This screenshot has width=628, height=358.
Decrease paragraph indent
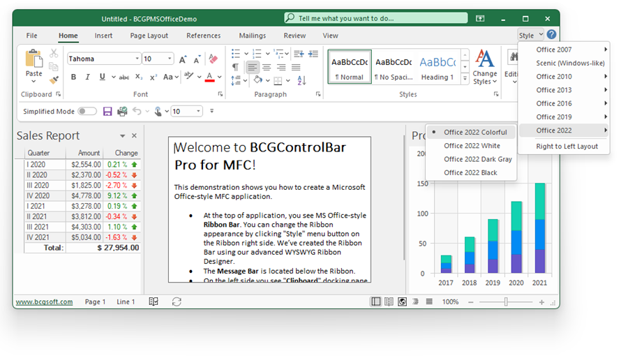(299, 53)
